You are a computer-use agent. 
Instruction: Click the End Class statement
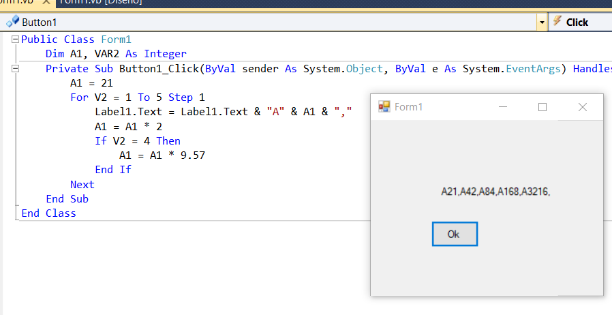(48, 213)
